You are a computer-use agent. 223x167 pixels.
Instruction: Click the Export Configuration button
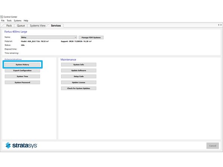(22, 71)
